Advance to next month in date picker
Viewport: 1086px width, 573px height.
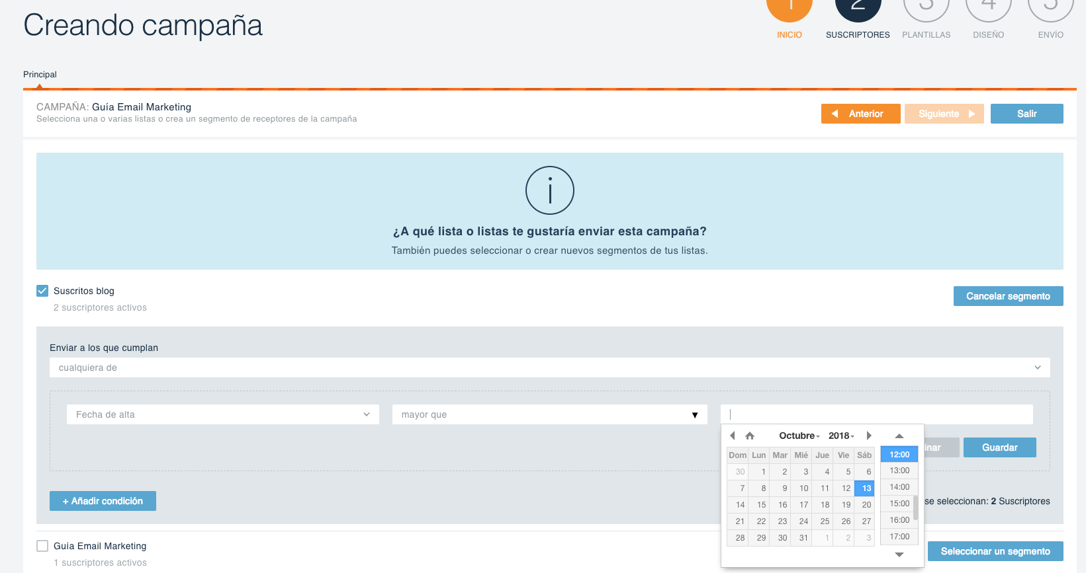point(869,436)
